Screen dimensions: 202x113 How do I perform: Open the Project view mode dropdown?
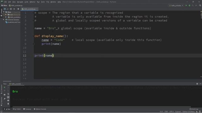point(6,9)
